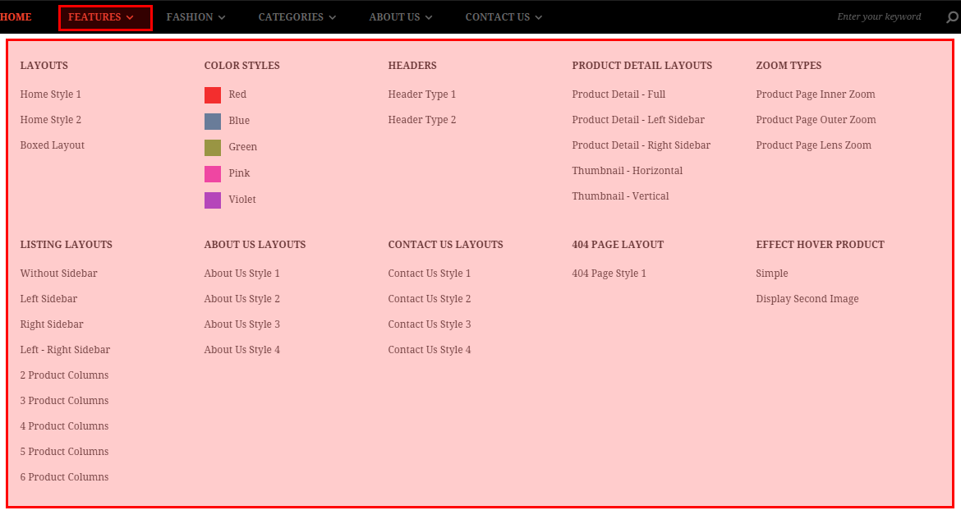Open Header Type 1
The height and width of the screenshot is (515, 961).
click(422, 94)
